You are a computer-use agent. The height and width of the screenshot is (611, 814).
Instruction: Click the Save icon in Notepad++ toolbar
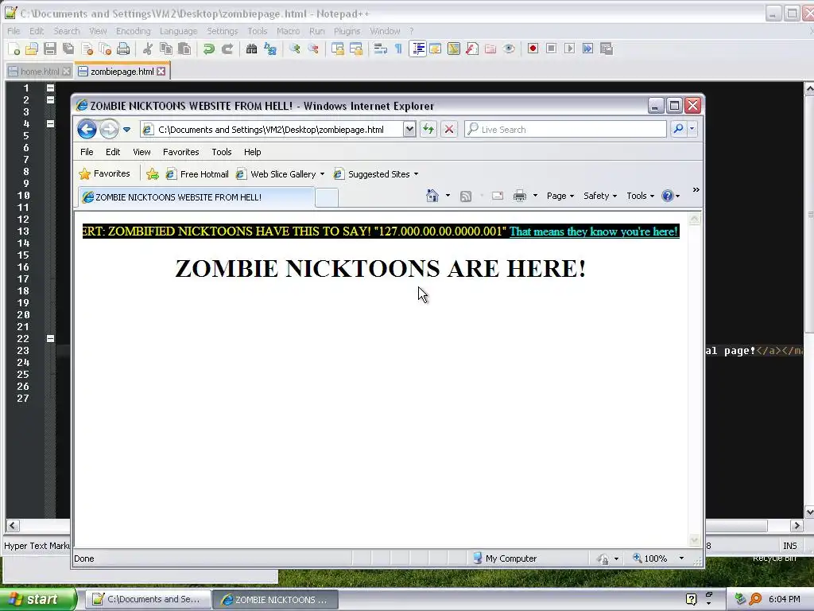[50, 49]
